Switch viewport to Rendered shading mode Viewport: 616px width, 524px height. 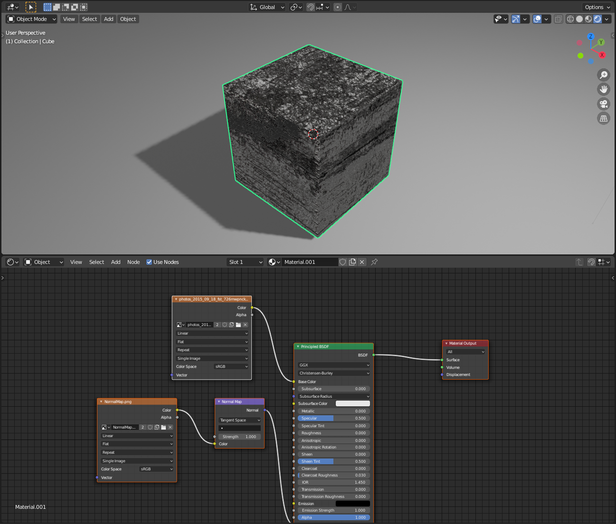597,19
